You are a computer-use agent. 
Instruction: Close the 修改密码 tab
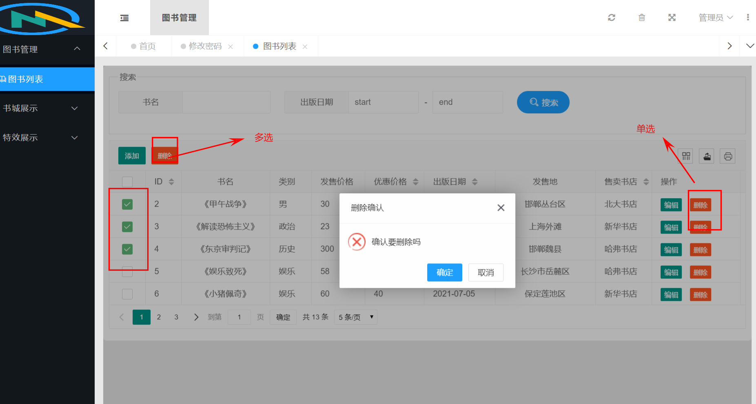[x=231, y=46]
